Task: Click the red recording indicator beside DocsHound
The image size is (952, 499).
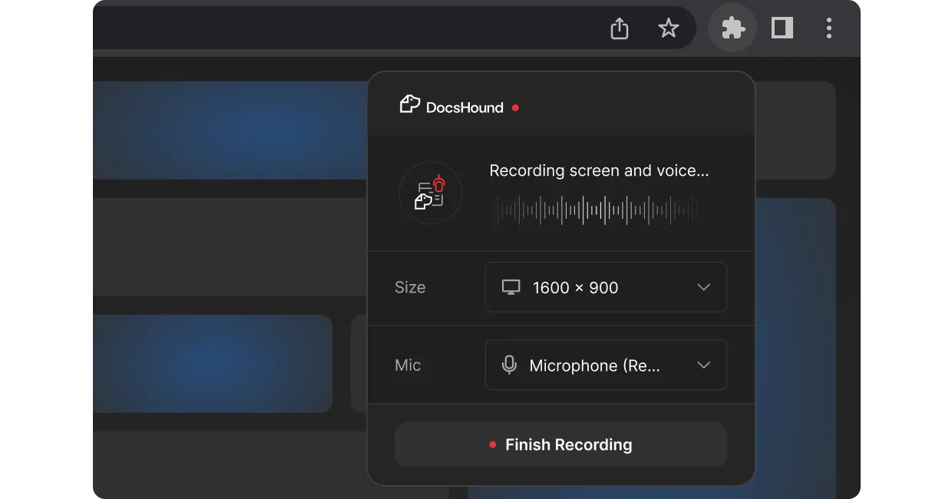Action: 515,108
